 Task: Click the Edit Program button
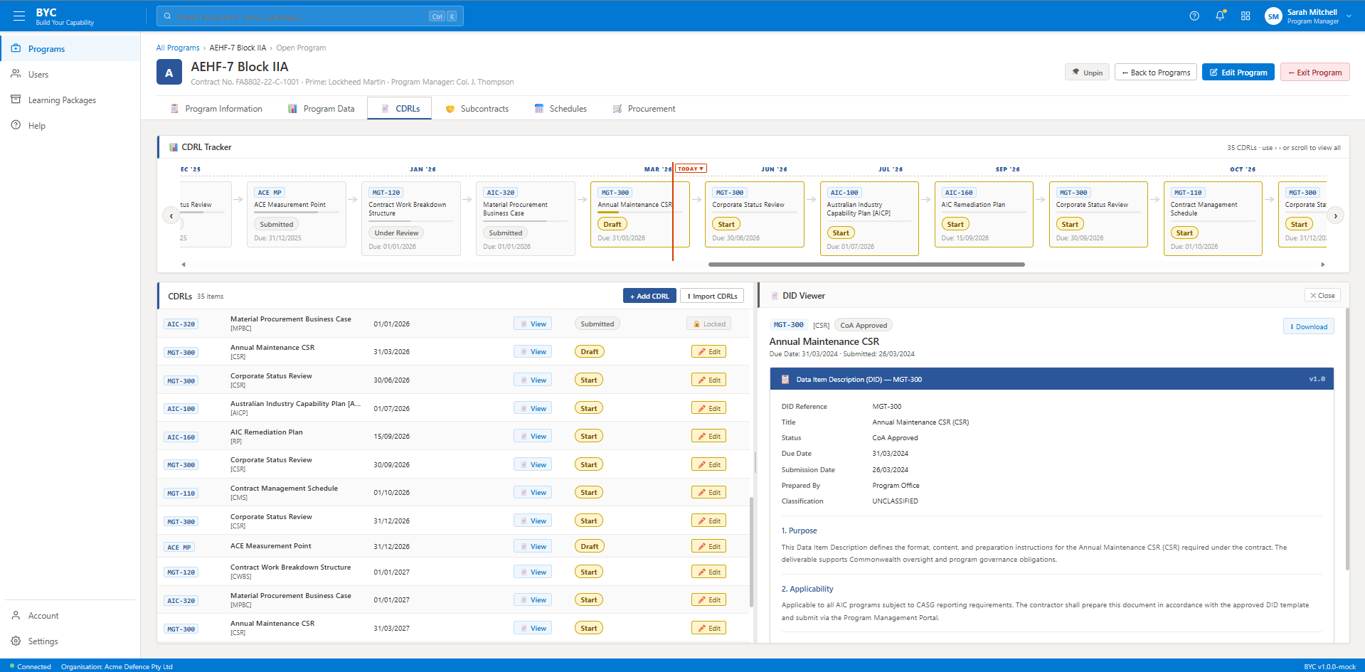[1238, 73]
